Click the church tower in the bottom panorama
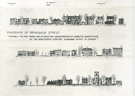Image resolution: width=135 pixels, height=96 pixels. [97, 78]
